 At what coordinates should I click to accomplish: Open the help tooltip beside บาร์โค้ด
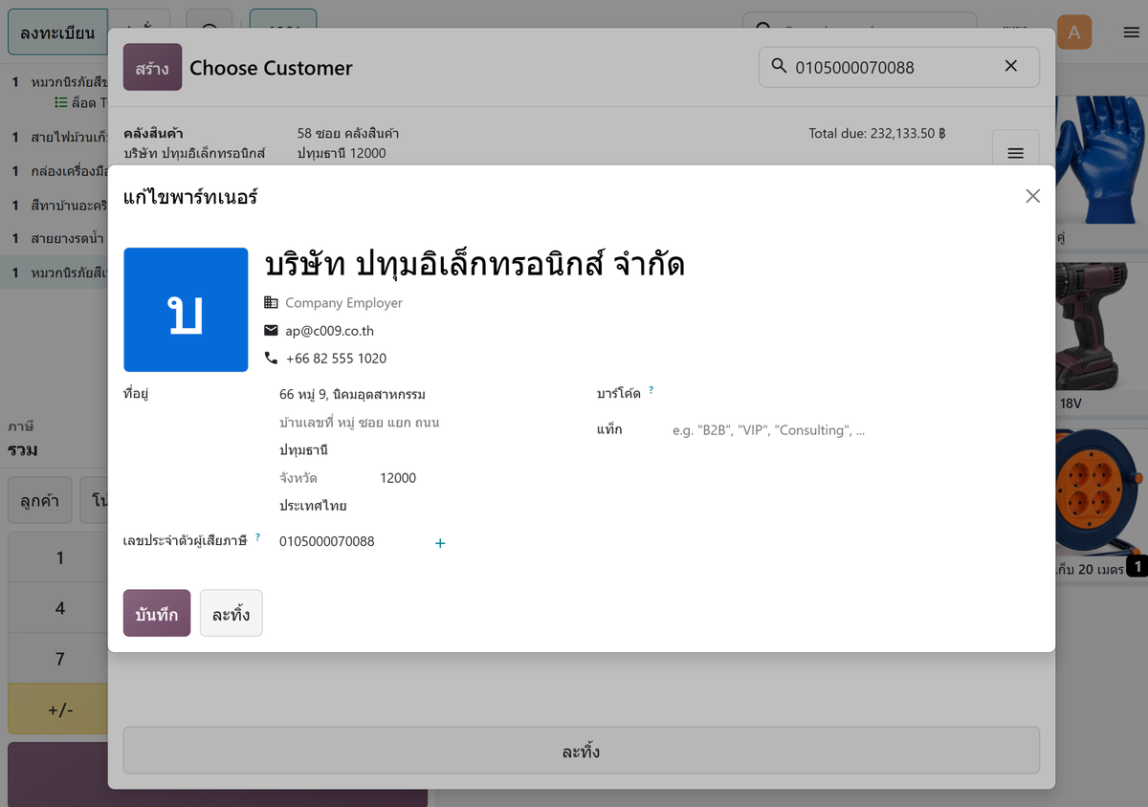651,390
